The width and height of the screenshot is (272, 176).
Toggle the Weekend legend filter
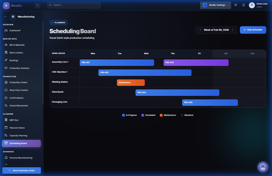coord(187,115)
